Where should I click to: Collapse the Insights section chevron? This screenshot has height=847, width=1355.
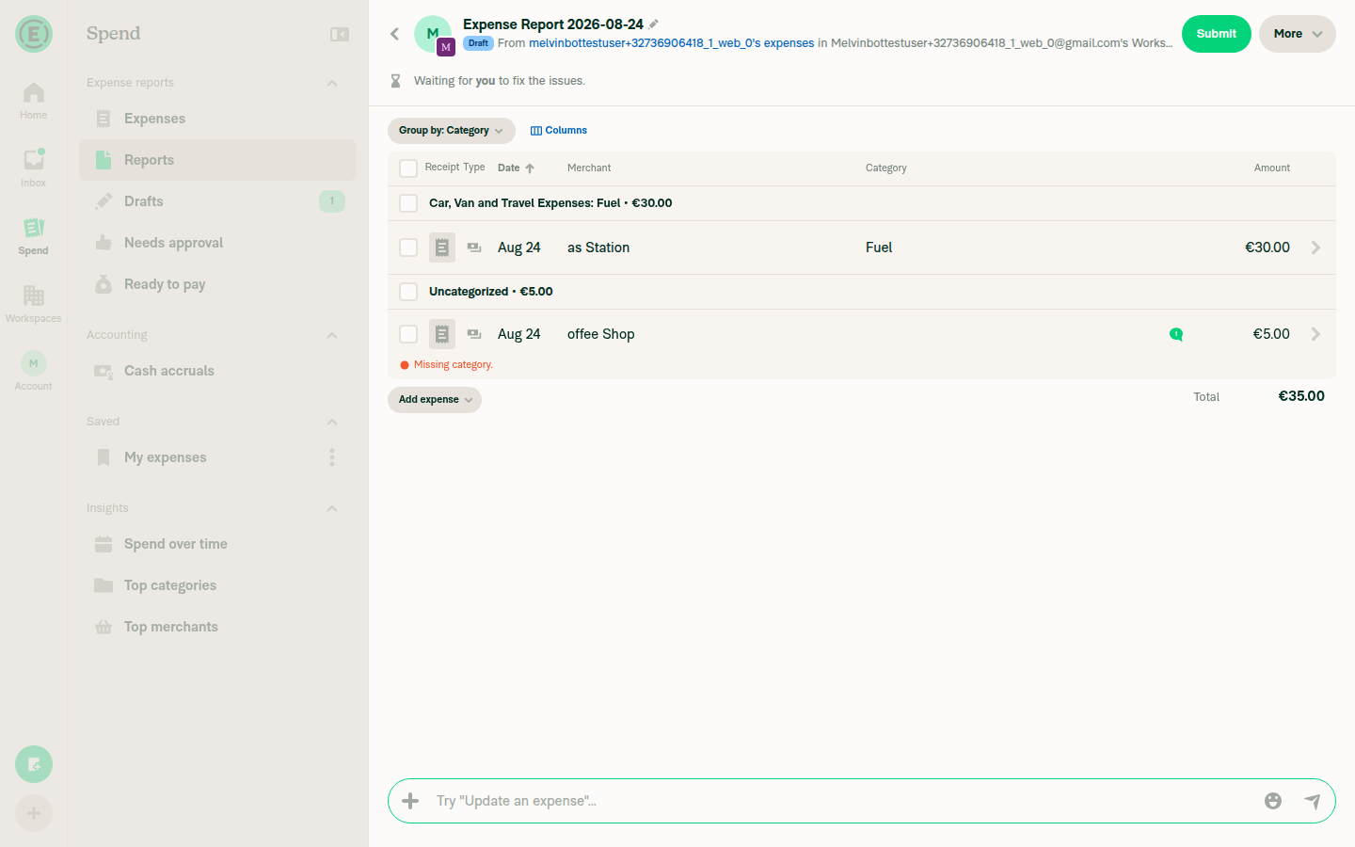click(332, 508)
